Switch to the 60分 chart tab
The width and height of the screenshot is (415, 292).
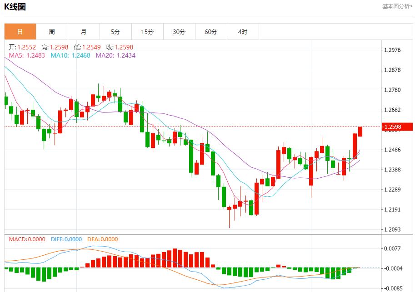pos(211,32)
